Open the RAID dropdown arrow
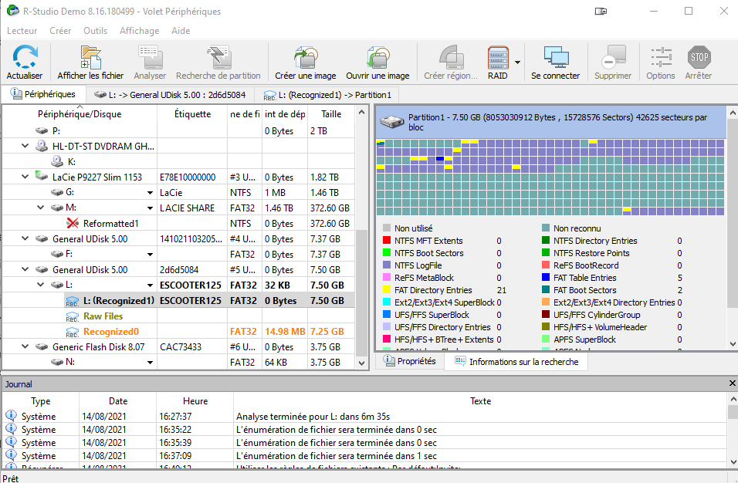Viewport: 738px width, 483px height. pos(518,62)
